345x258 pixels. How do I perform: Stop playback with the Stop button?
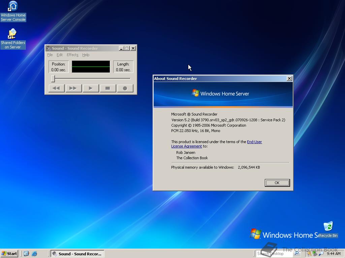tap(108, 88)
